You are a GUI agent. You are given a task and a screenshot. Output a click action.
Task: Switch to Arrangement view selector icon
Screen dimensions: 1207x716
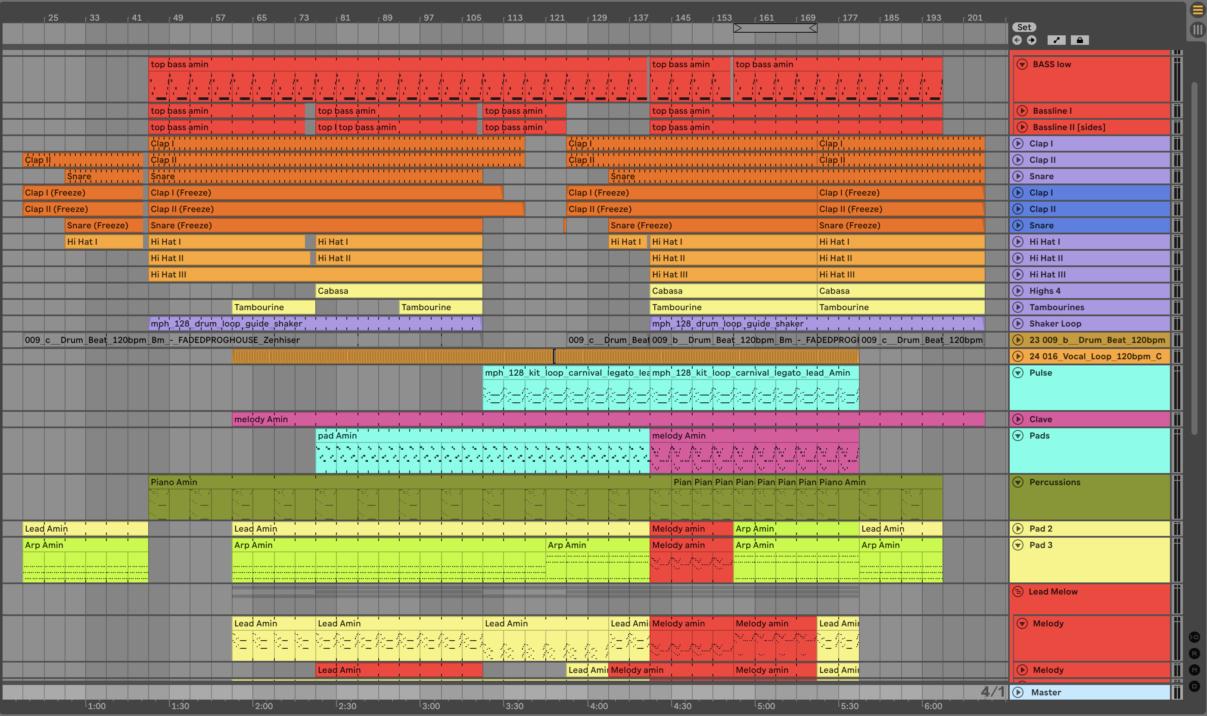tap(1198, 9)
